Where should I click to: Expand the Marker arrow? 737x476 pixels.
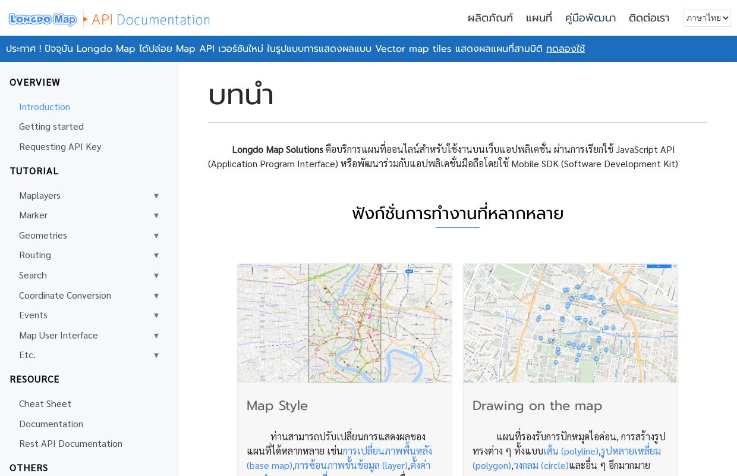click(x=156, y=215)
